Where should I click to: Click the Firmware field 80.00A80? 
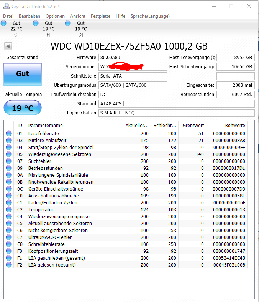[x=133, y=58]
